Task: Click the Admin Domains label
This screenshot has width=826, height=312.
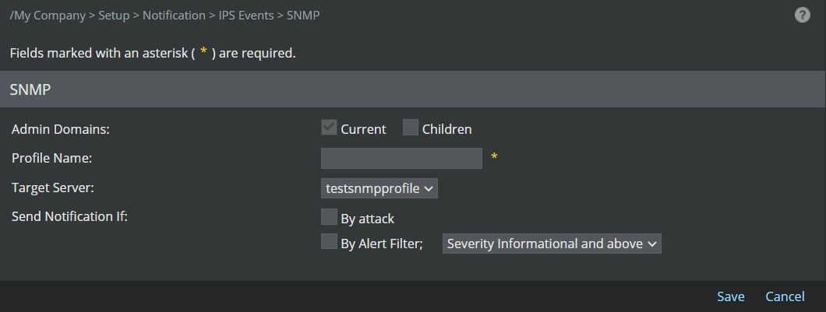Action: [x=61, y=129]
